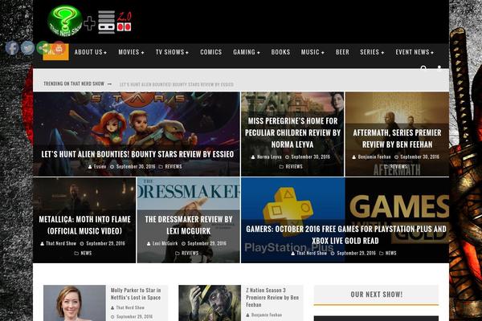Expand the Music menu
482x321 pixels.
point(312,52)
